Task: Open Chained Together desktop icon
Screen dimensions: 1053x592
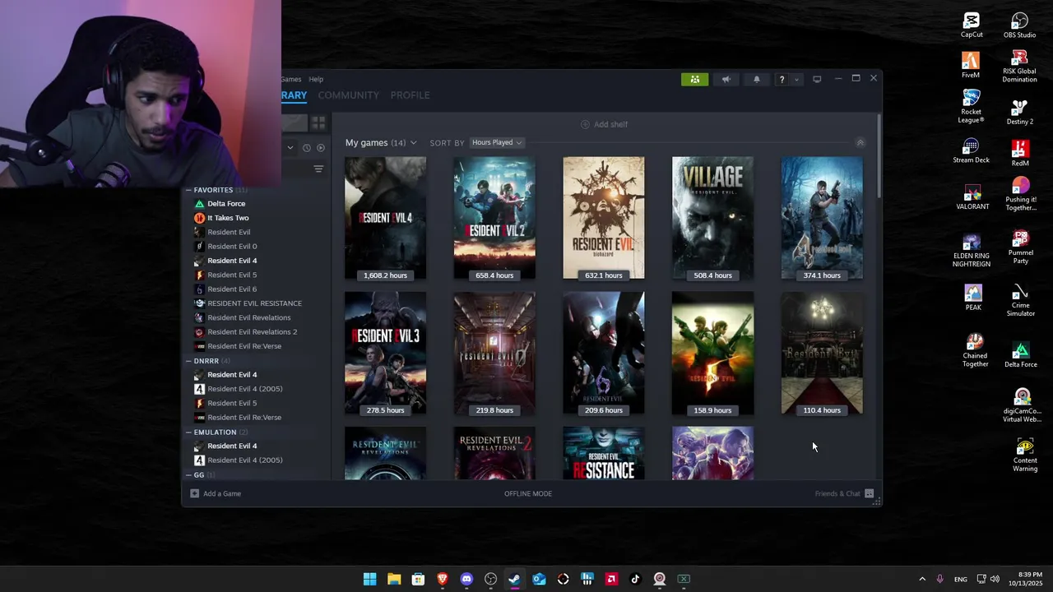Action: click(x=975, y=350)
